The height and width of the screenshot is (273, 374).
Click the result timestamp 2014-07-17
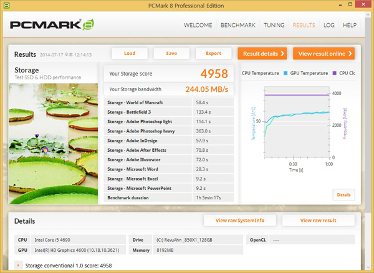tap(65, 55)
